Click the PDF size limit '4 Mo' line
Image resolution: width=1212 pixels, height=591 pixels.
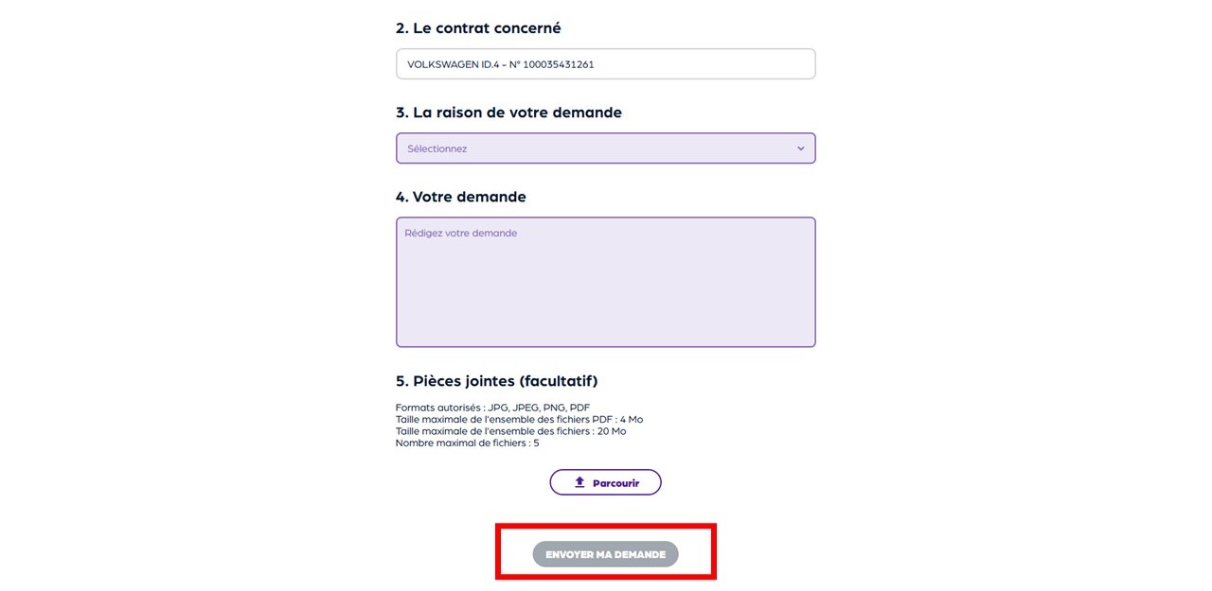tap(519, 419)
